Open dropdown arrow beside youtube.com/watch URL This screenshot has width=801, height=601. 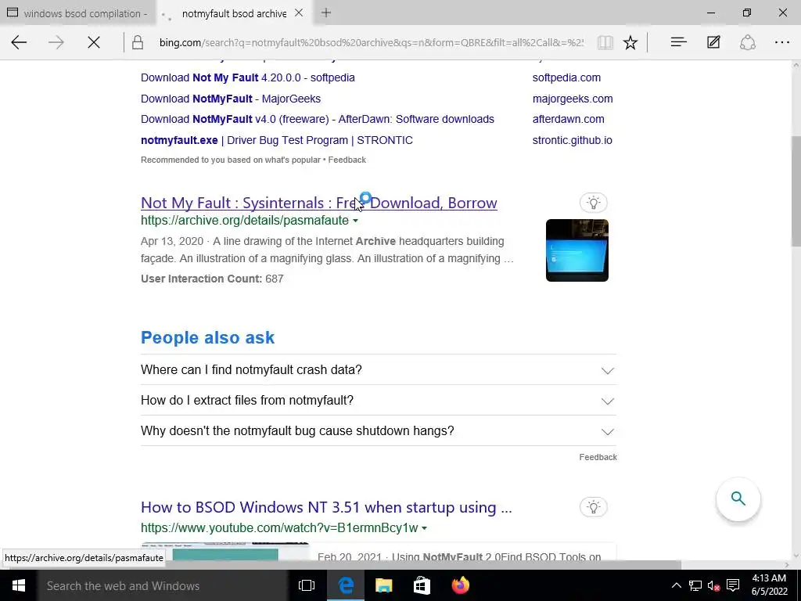click(424, 528)
